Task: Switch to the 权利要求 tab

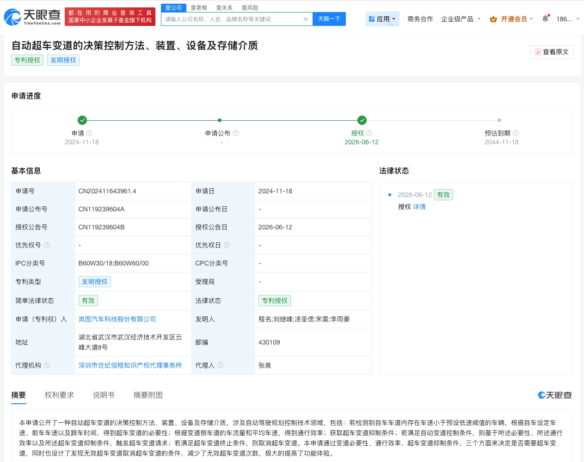Action: tap(59, 395)
